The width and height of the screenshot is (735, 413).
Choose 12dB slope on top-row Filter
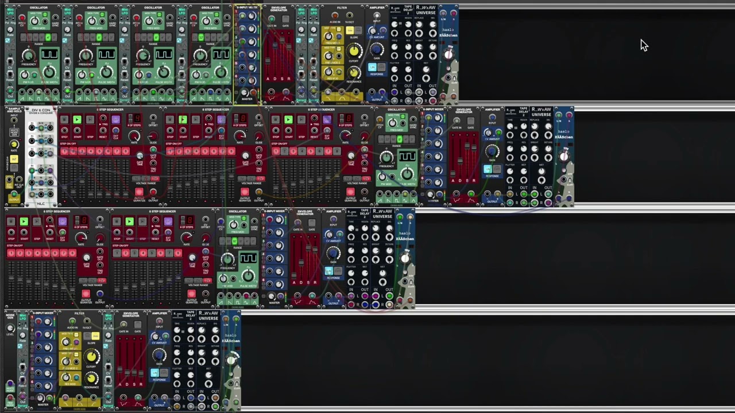349,30
